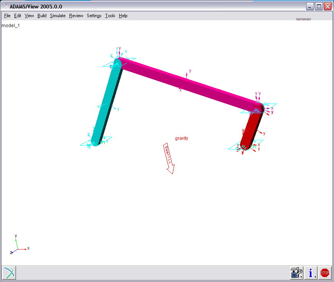Click the view orientation triad
This screenshot has width=334, height=282.
pyautogui.click(x=19, y=245)
